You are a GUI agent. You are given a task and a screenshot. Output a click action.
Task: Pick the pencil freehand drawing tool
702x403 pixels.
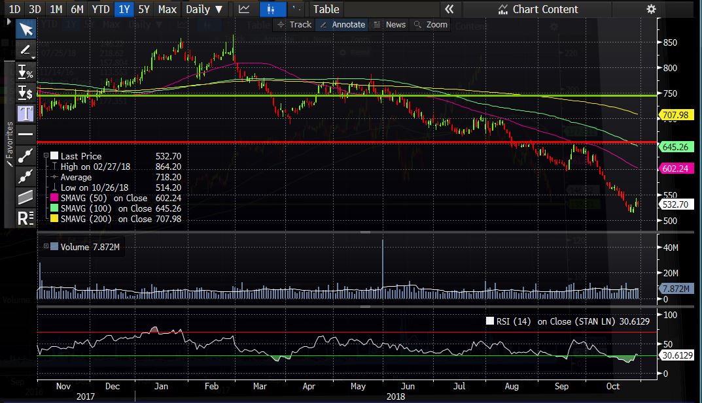click(26, 50)
